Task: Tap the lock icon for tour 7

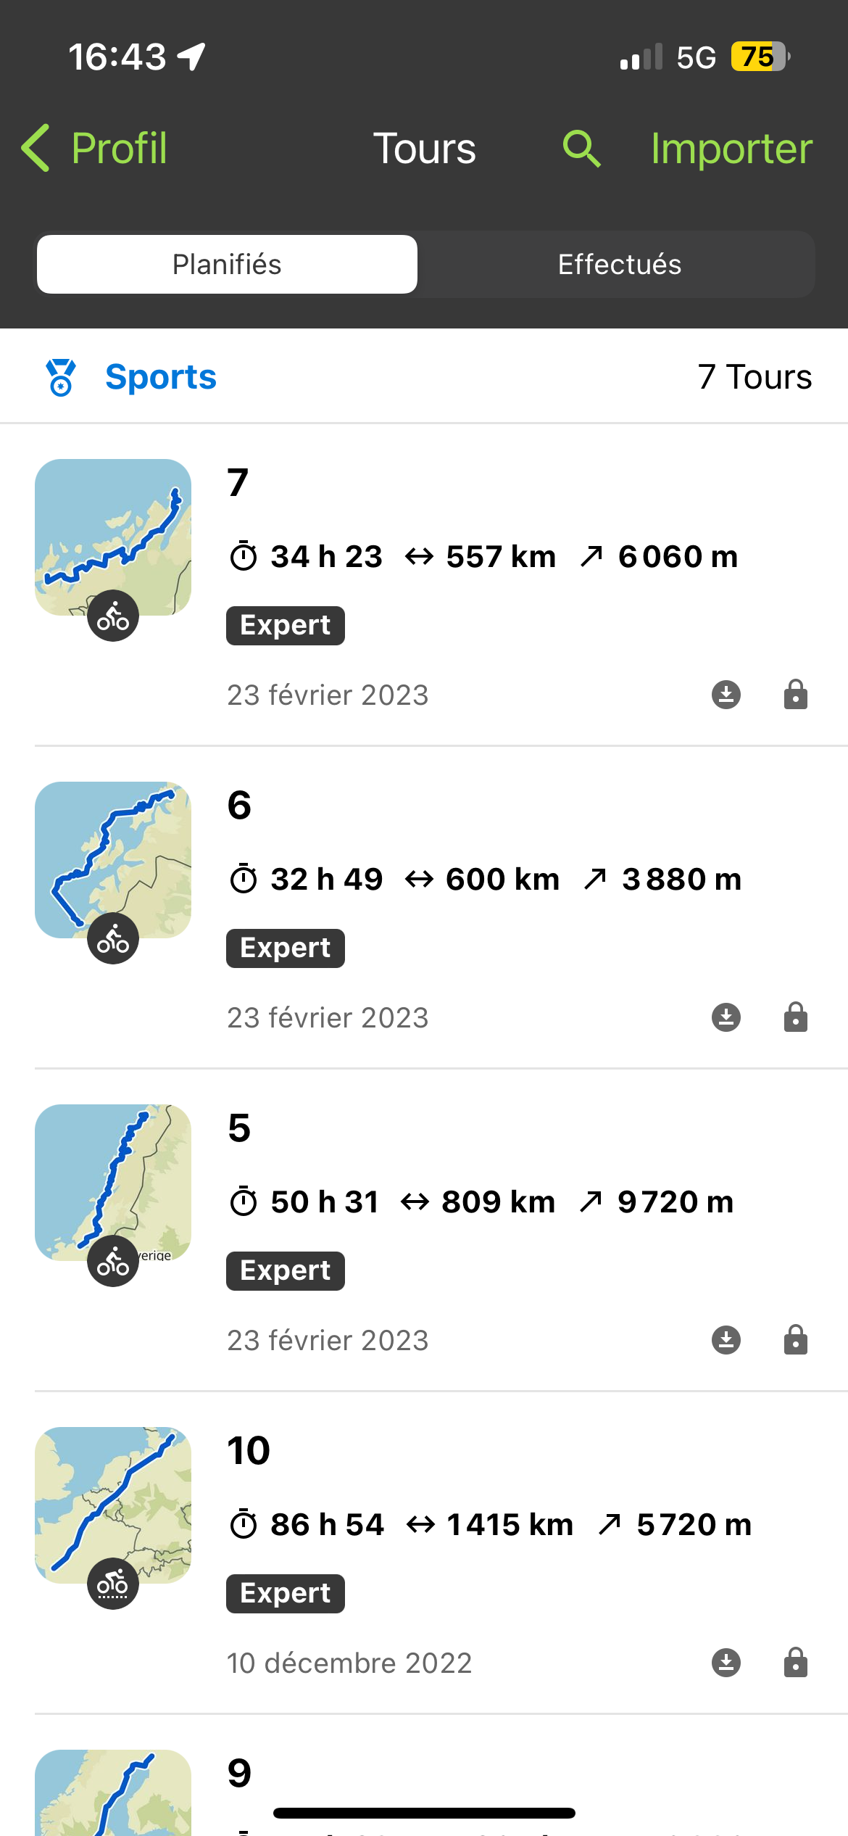Action: tap(795, 695)
